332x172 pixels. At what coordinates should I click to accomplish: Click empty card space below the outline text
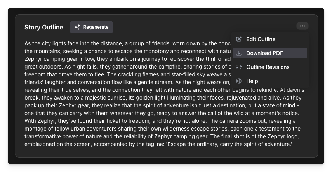point(167,153)
